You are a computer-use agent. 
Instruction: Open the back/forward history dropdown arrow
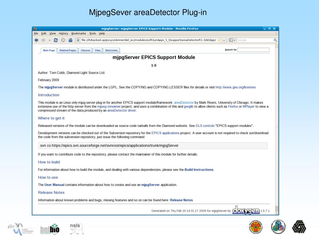(50, 40)
